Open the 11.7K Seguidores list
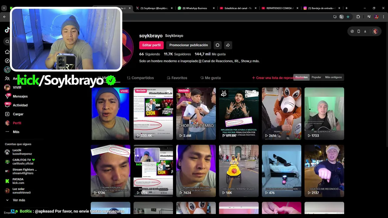The height and width of the screenshot is (218, 388). click(177, 54)
